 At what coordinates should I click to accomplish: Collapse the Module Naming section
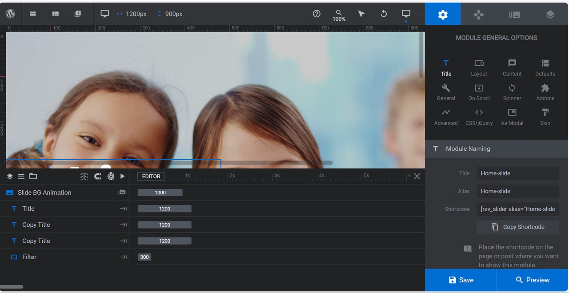[497, 149]
